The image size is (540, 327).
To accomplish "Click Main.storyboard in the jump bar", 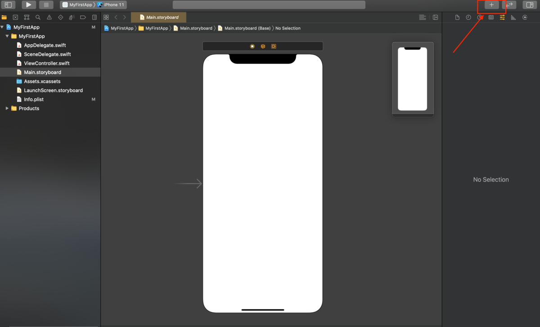I will pyautogui.click(x=193, y=28).
